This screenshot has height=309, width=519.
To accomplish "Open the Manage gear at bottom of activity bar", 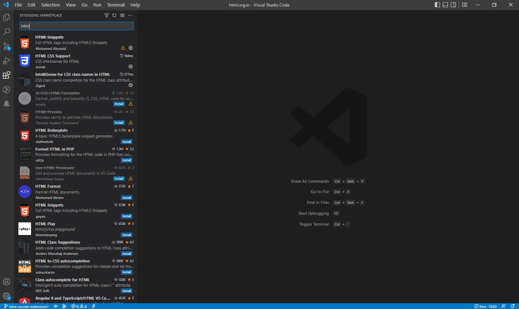I will [6, 296].
